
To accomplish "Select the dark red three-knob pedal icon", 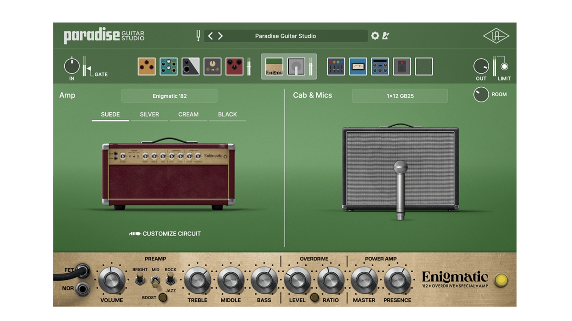I will coord(234,66).
